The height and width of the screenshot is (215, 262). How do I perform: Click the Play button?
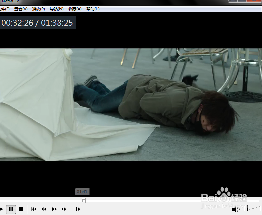click(1, 209)
